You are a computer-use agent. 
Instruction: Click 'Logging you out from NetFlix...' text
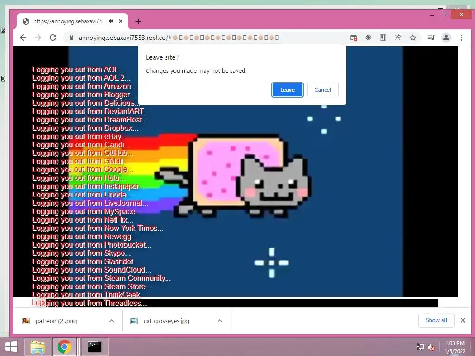[x=83, y=220]
